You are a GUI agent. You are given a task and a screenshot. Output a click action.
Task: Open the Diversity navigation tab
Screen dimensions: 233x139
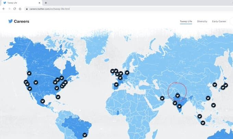202,22
